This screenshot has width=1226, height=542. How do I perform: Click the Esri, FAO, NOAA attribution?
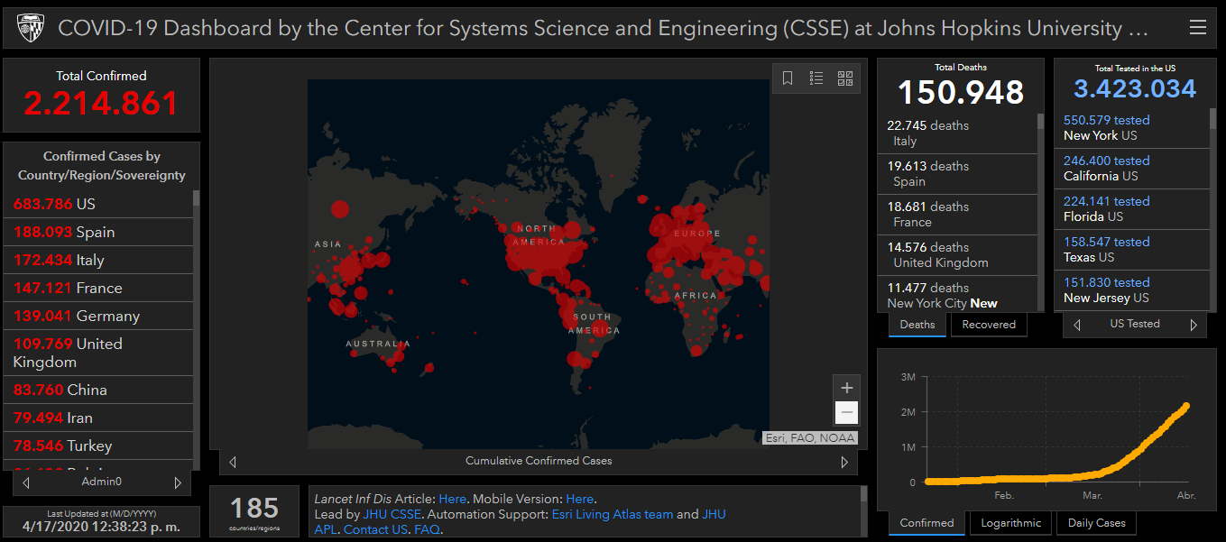809,438
